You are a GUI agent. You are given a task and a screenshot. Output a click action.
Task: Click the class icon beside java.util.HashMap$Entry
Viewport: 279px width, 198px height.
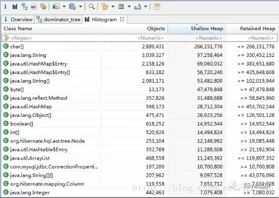point(6,63)
